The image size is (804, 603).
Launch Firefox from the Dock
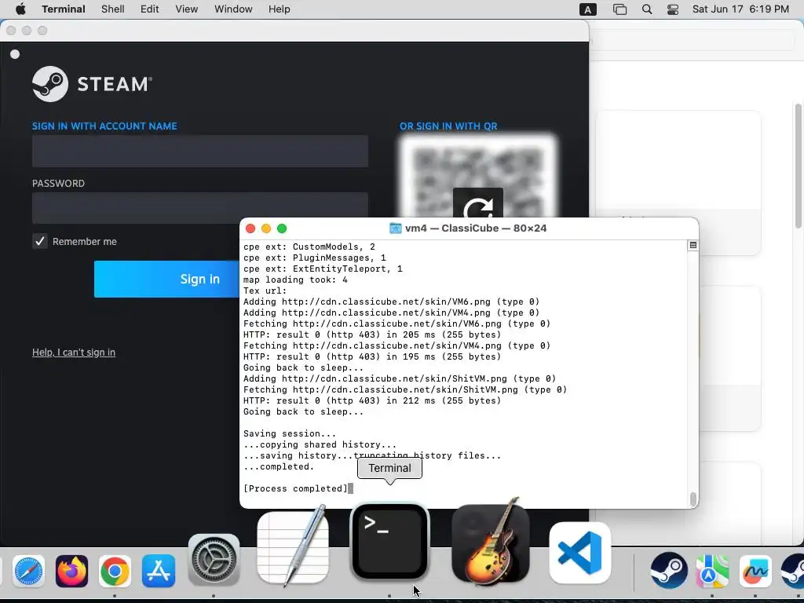(x=71, y=571)
